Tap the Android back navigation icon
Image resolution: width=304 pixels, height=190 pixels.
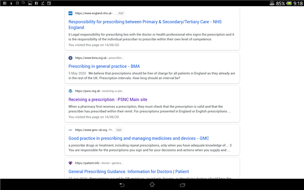click(122, 185)
